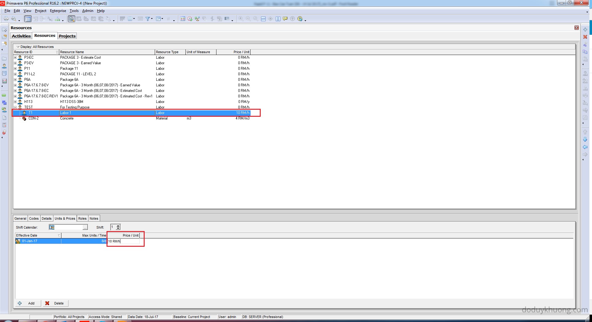The height and width of the screenshot is (322, 592).
Task: Switch to the Activities tab
Action: pos(21,36)
